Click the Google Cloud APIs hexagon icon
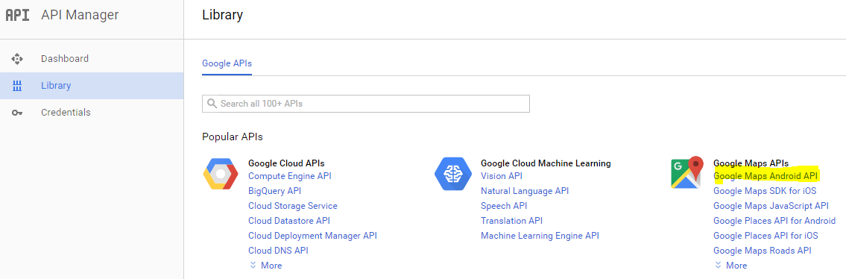This screenshot has height=279, width=846. point(221,174)
